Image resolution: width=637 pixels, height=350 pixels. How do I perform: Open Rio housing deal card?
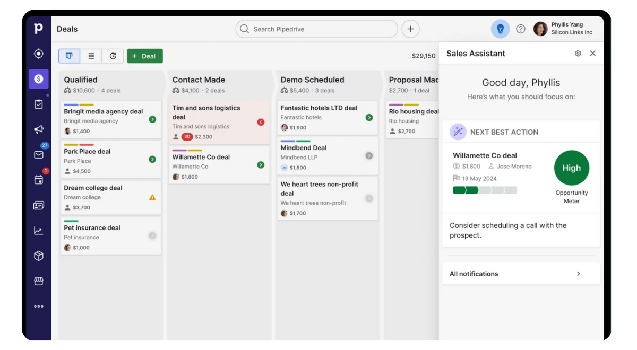(412, 120)
